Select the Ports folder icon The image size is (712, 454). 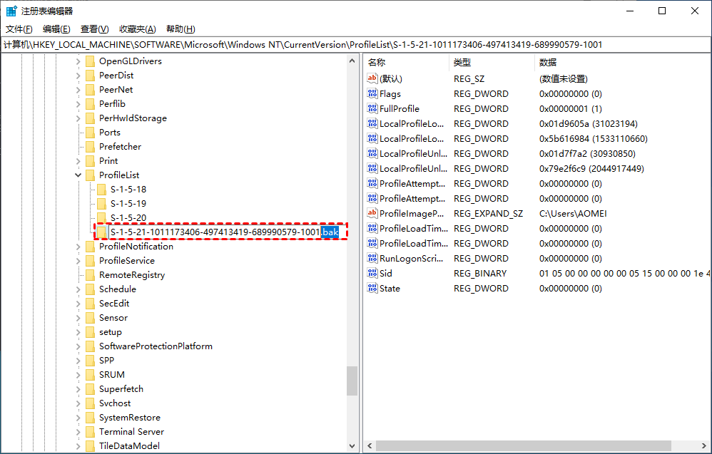tap(91, 133)
